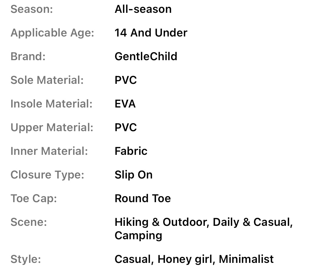Viewport: 333px width, 274px height.
Task: Select the "Camping" scene value
Action: [138, 236]
